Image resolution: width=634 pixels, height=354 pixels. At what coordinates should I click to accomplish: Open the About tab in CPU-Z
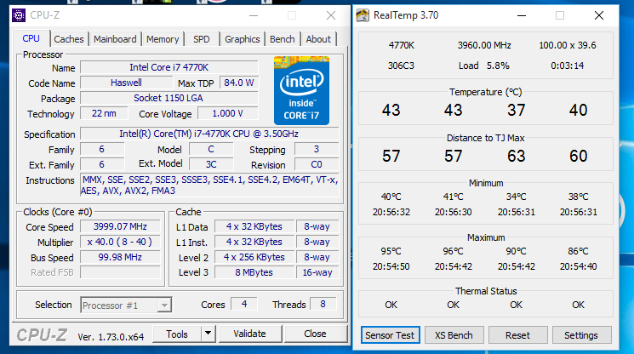point(318,39)
